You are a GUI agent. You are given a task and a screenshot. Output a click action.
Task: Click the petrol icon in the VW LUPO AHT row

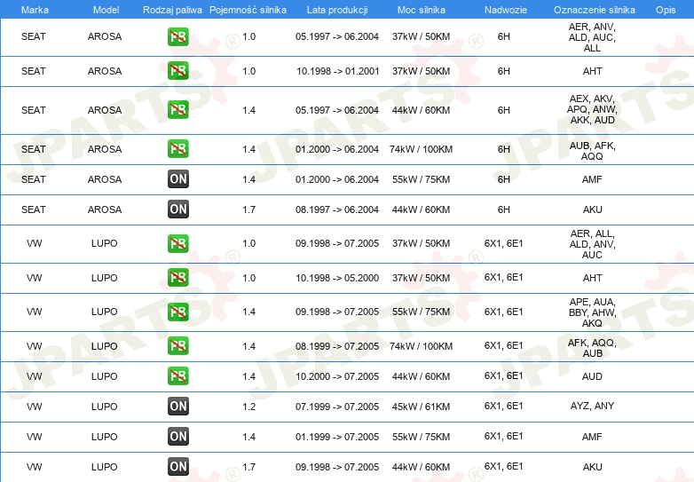177,278
